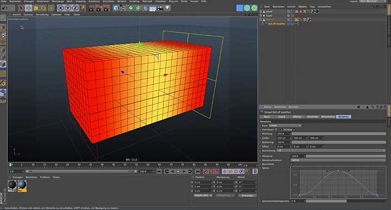The image size is (391, 210).
Task: Open the material manager Erzeugen menu
Action: 18,177
